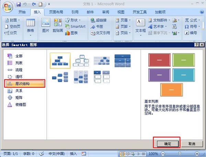Screen dimensions: 206x157
Task: Expand the Shapes (形状) dropdown
Action: coord(73,20)
